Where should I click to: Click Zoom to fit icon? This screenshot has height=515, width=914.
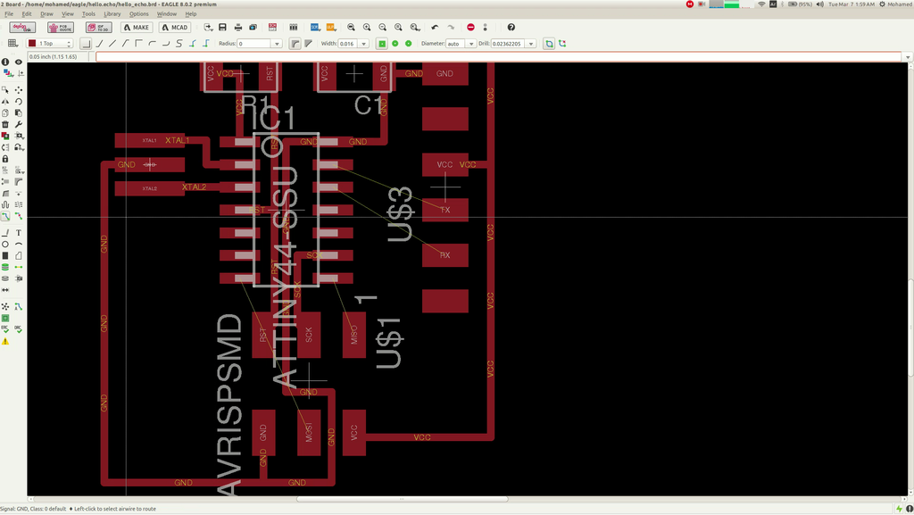351,28
